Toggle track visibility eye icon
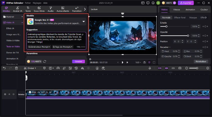This screenshot has height=117, width=212. point(9,94)
